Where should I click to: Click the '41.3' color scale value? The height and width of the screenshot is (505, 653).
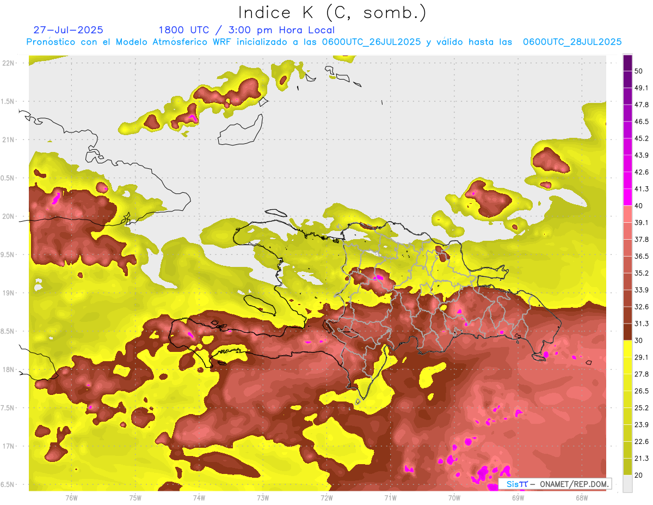pyautogui.click(x=642, y=189)
